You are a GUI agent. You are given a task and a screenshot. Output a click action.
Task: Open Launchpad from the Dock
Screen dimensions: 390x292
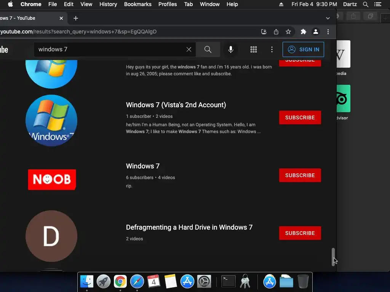point(104,281)
